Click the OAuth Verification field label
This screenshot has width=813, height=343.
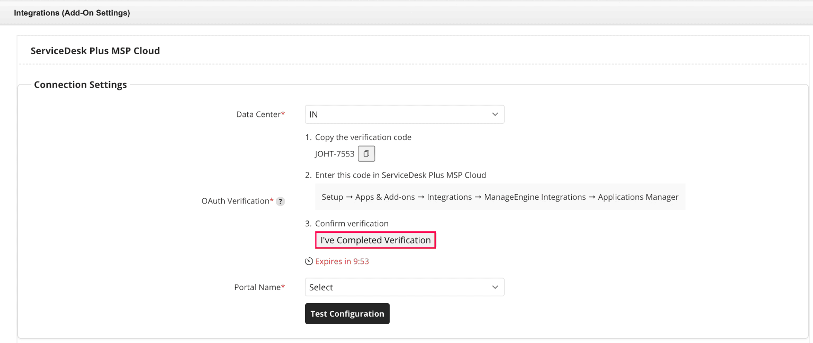237,201
